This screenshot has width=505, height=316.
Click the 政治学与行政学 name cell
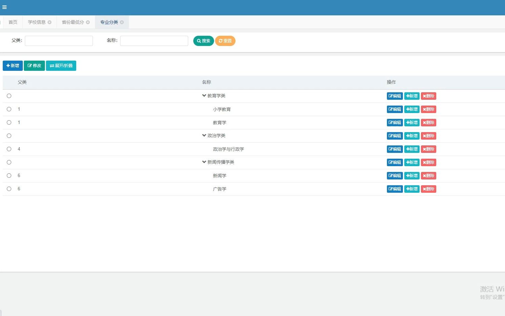click(229, 149)
